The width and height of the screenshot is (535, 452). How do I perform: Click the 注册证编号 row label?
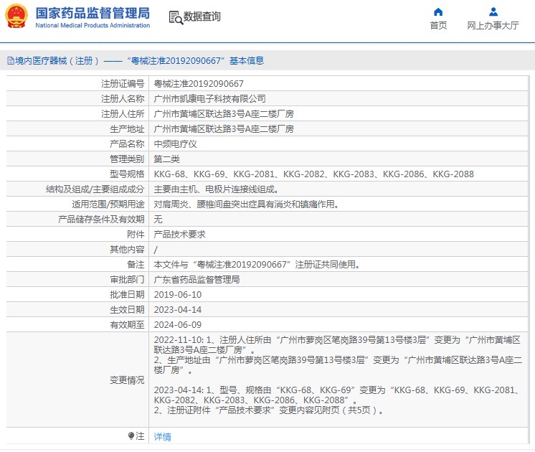point(123,84)
